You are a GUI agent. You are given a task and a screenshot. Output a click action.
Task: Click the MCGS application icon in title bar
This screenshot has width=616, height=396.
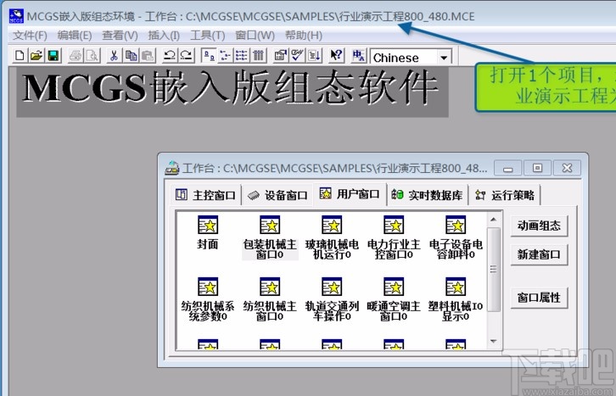coord(16,16)
